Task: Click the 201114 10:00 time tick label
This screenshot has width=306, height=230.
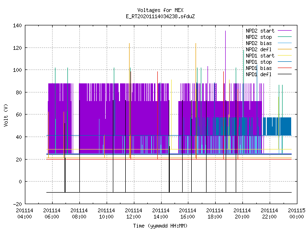Action: point(106,214)
